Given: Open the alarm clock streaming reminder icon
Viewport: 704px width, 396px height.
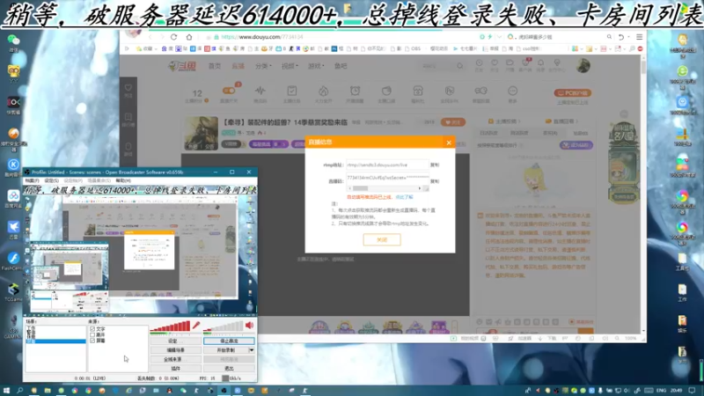Looking at the screenshot, I should (x=355, y=92).
